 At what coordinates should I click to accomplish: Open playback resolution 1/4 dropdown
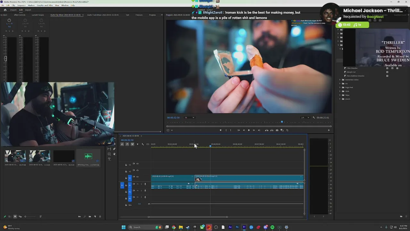click(305, 117)
